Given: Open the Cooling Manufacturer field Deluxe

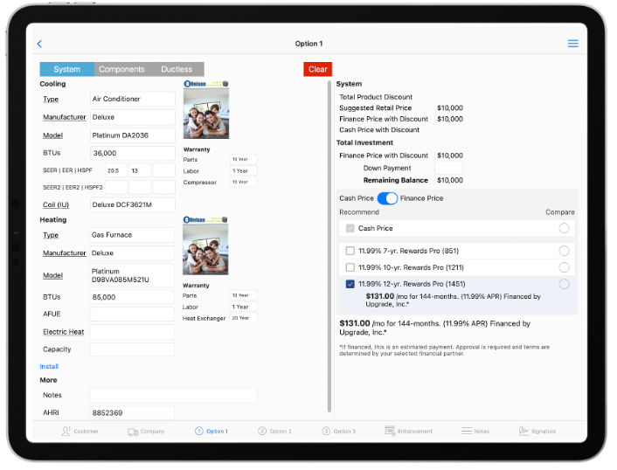Looking at the screenshot, I should tap(133, 117).
